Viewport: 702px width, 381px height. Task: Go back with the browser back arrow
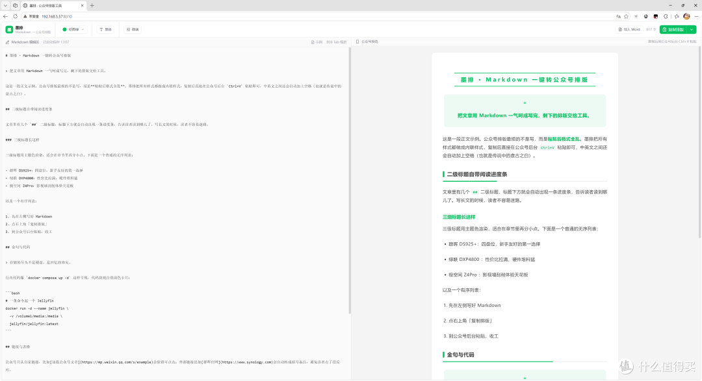pyautogui.click(x=5, y=16)
